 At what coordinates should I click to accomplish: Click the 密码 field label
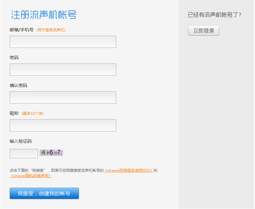(14, 58)
